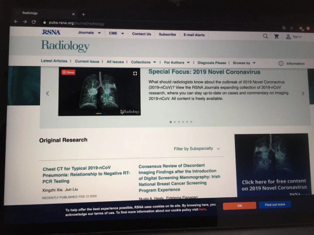Go to previous carousel slide arrow
This screenshot has height=235, width=314.
pyautogui.click(x=48, y=93)
